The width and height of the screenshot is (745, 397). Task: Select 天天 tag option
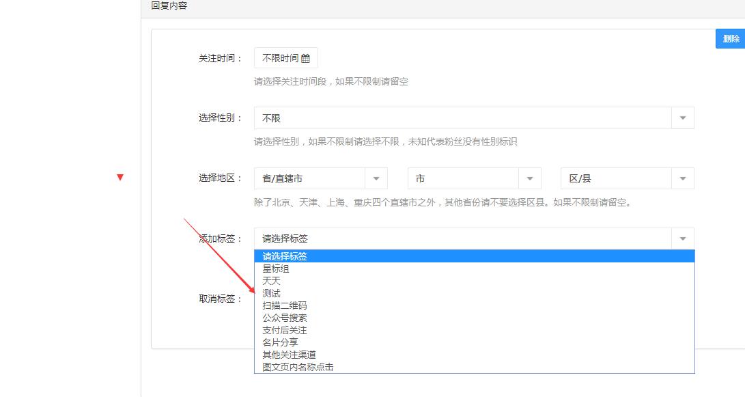pos(272,281)
